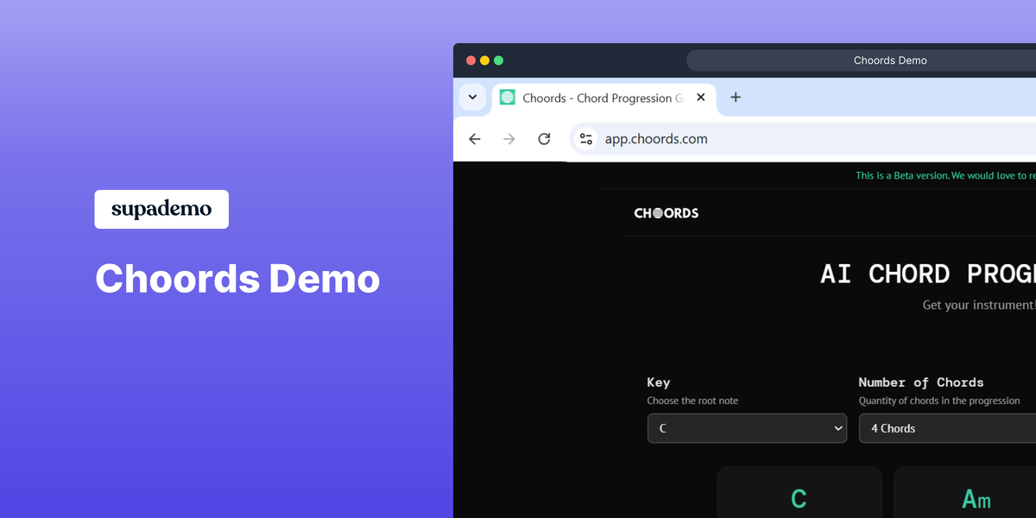Click the address bar URL app.choords.com

(656, 139)
